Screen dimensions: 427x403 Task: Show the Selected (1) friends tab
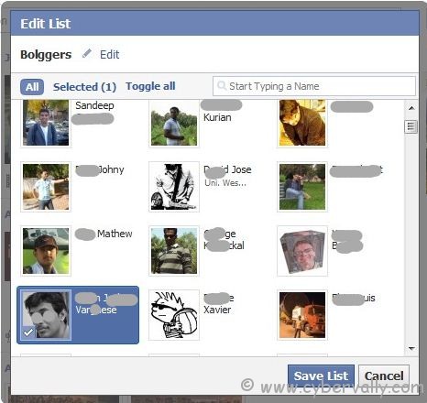coord(84,87)
